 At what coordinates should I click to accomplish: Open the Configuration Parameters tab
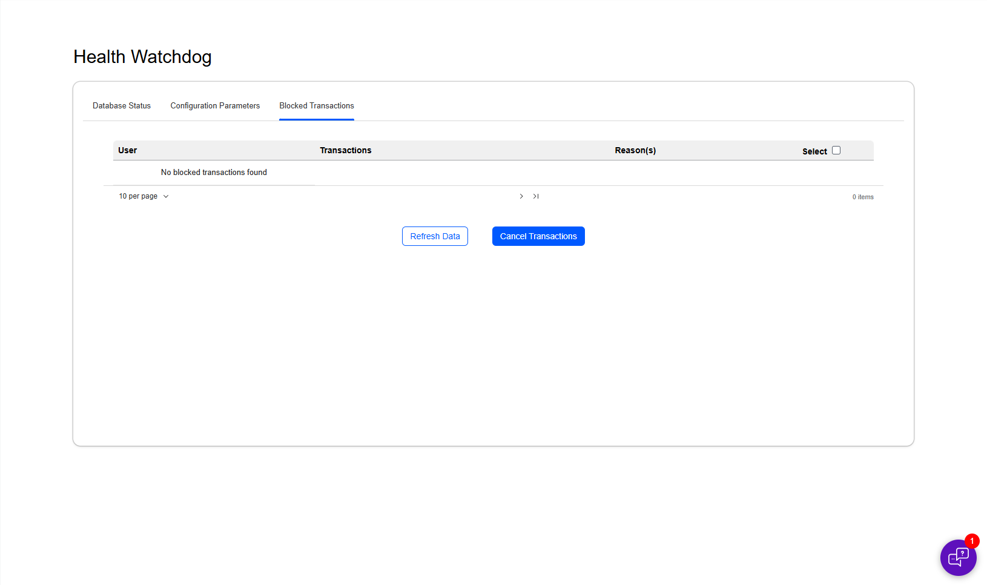[x=215, y=105]
